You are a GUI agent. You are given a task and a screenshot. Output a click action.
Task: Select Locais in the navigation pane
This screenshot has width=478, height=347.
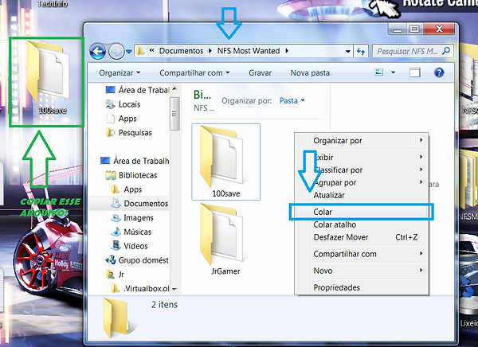[x=123, y=104]
